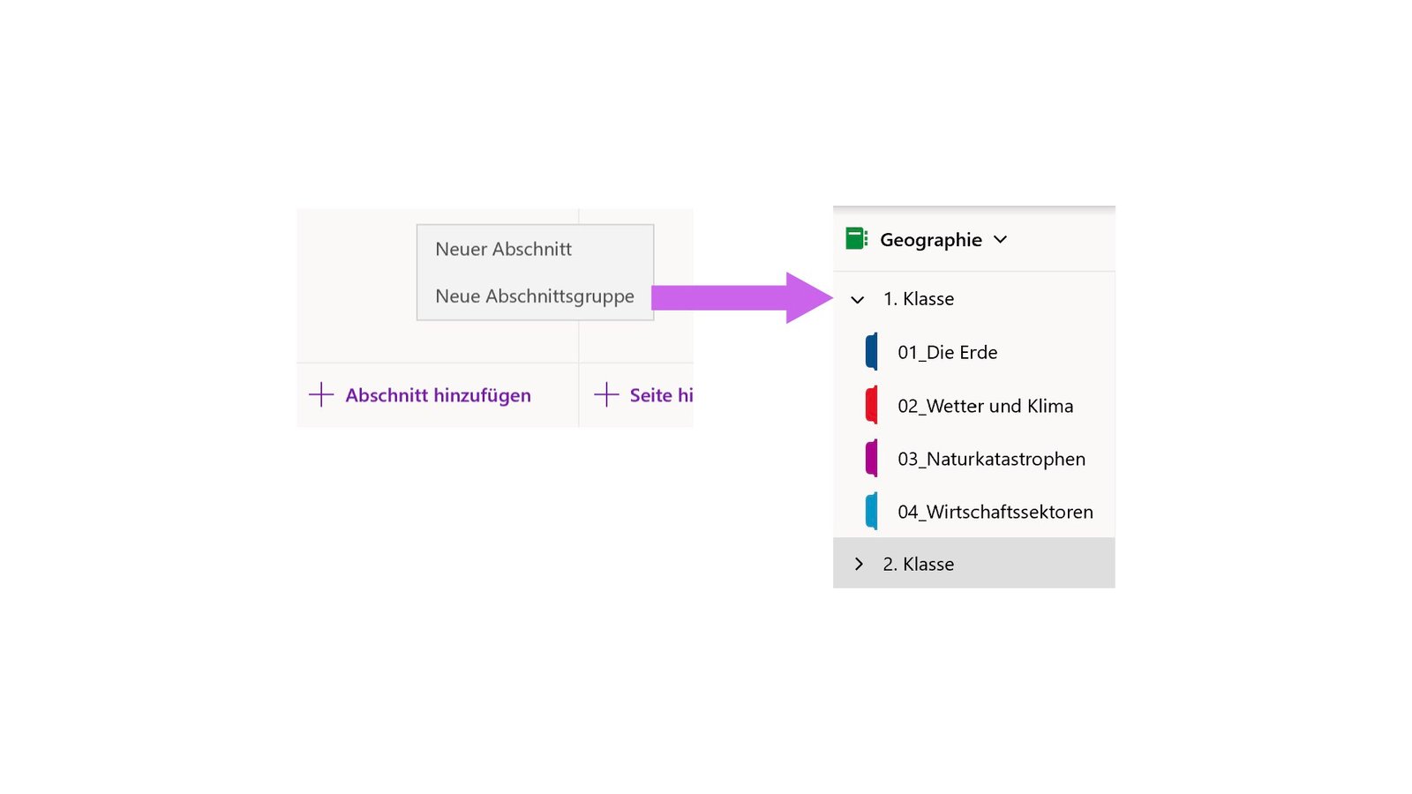Select the purple tab next to 03_Naturkatastrophen
This screenshot has height=794, width=1412.
(x=872, y=459)
